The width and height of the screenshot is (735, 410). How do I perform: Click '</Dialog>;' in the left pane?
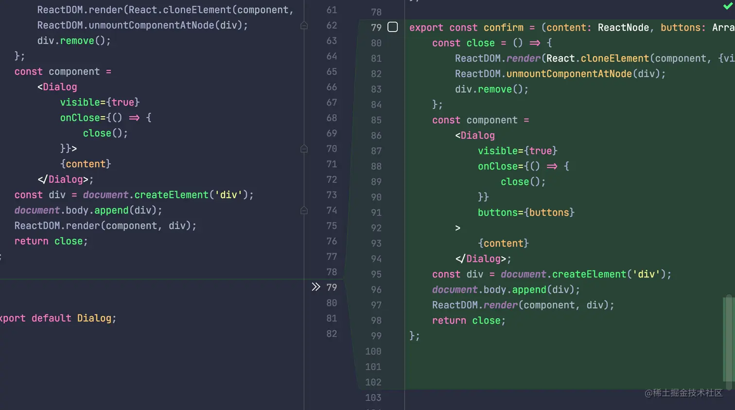[x=65, y=180]
